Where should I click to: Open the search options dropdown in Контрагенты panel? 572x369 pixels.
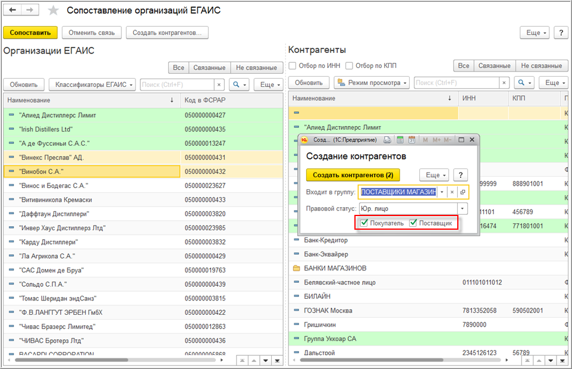[x=524, y=83]
